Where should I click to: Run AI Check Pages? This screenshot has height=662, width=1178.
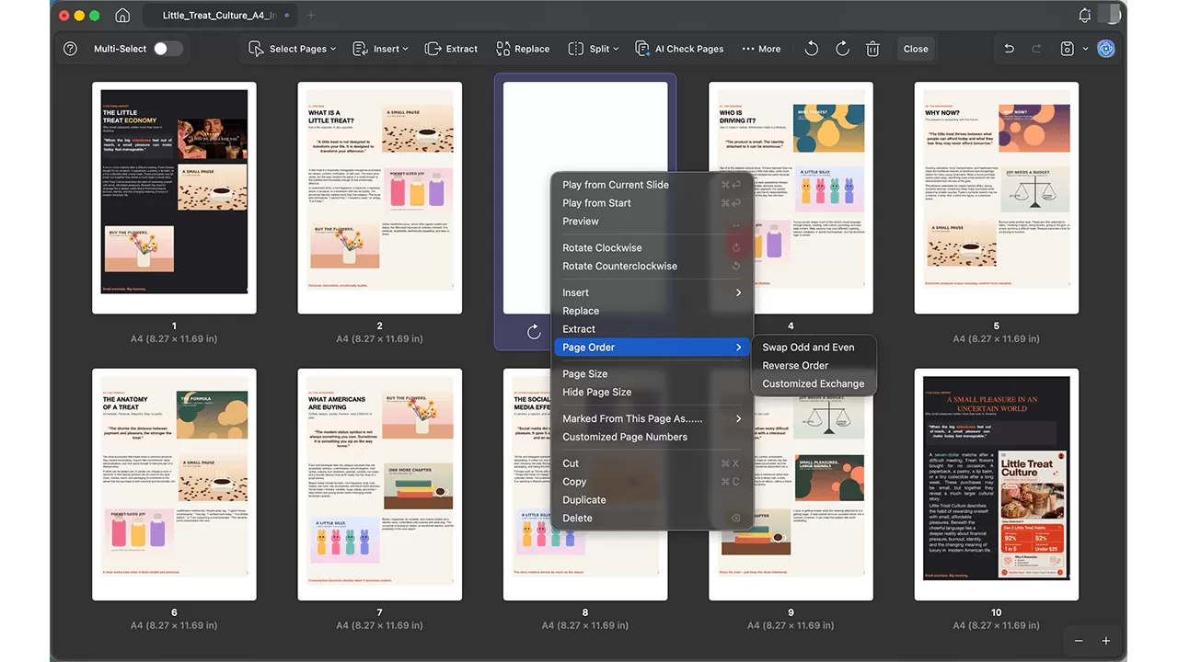coord(679,49)
